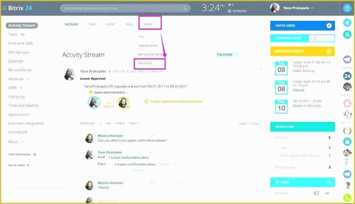355x204 pixels.
Task: Click the teal chat search icon below the bell
Action: [x=347, y=35]
